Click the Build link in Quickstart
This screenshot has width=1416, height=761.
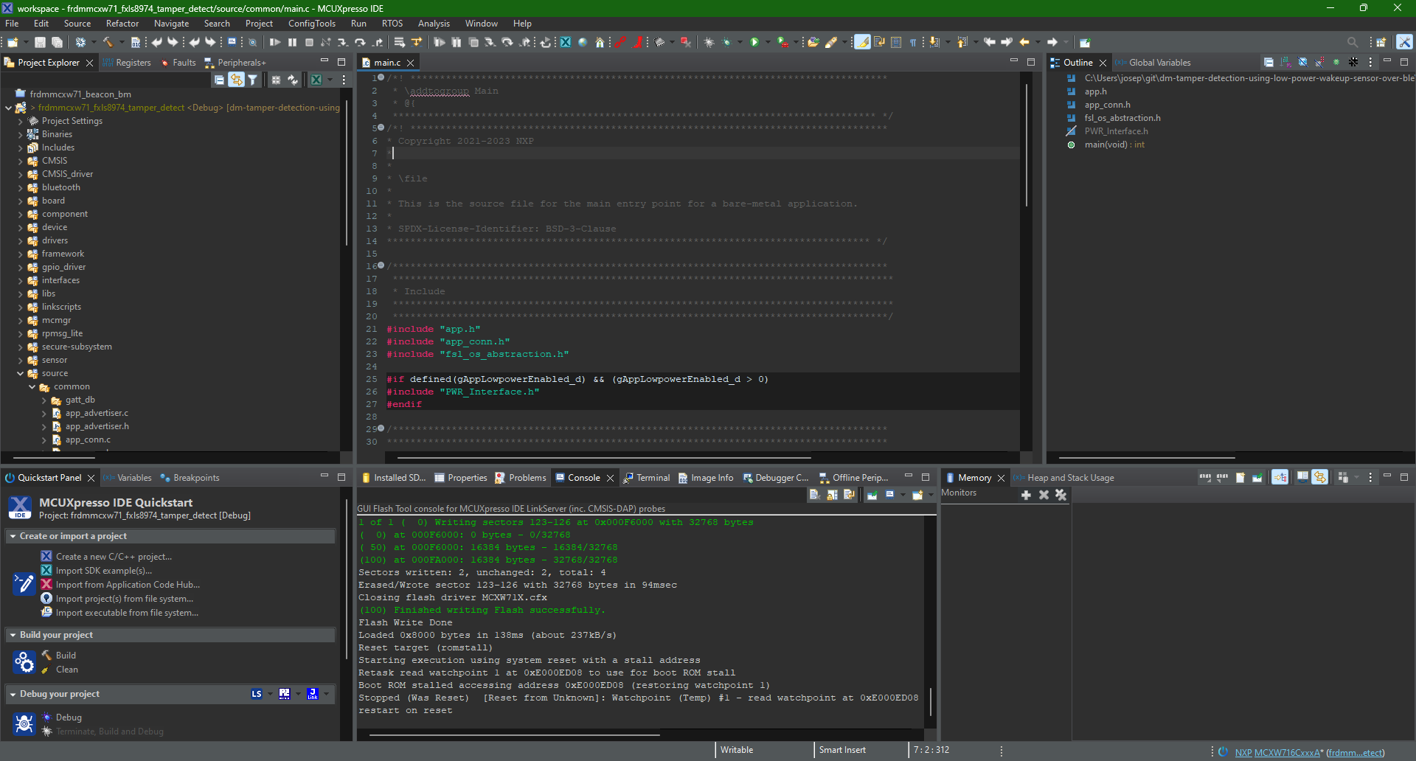point(66,656)
